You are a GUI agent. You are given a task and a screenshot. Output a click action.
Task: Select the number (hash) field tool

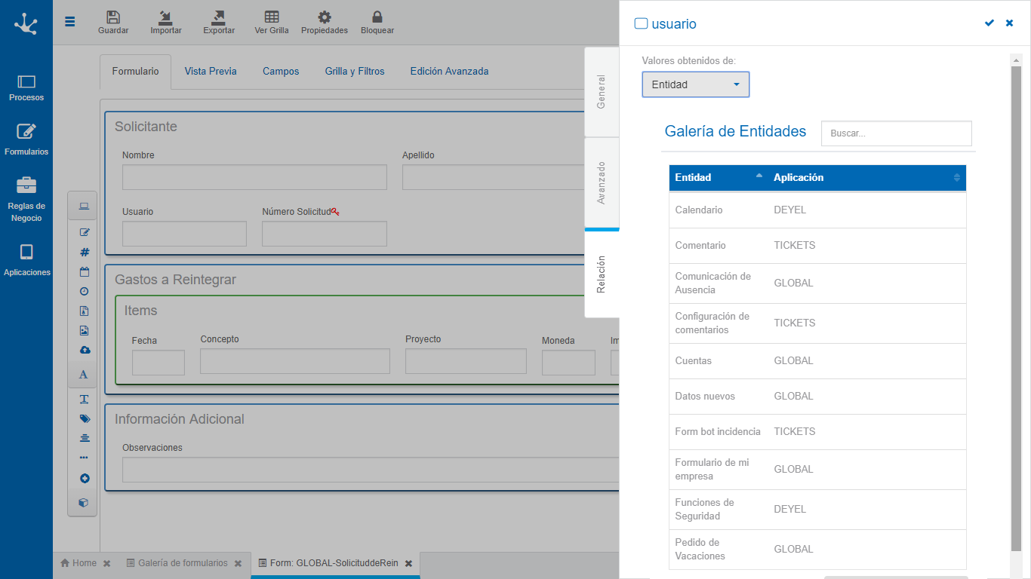(x=85, y=252)
